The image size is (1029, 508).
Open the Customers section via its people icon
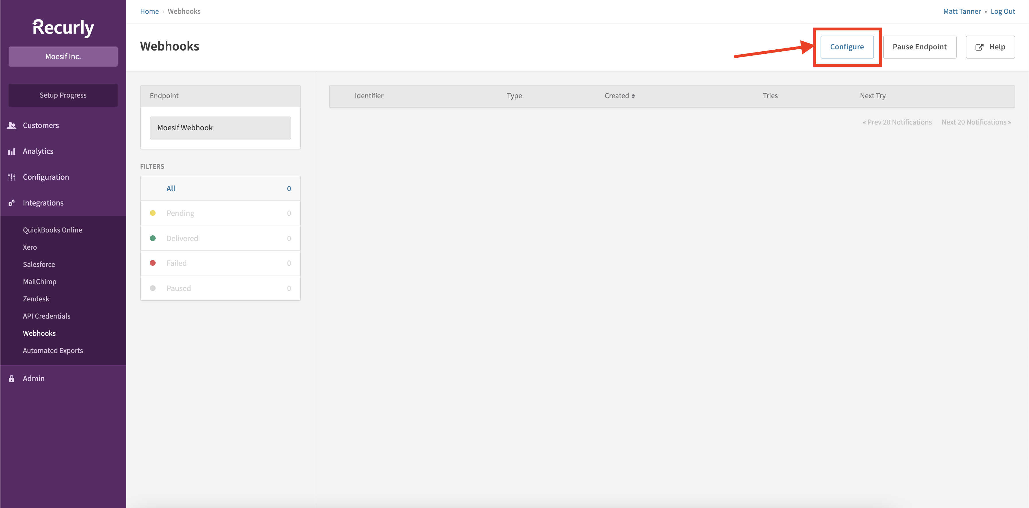(x=11, y=125)
